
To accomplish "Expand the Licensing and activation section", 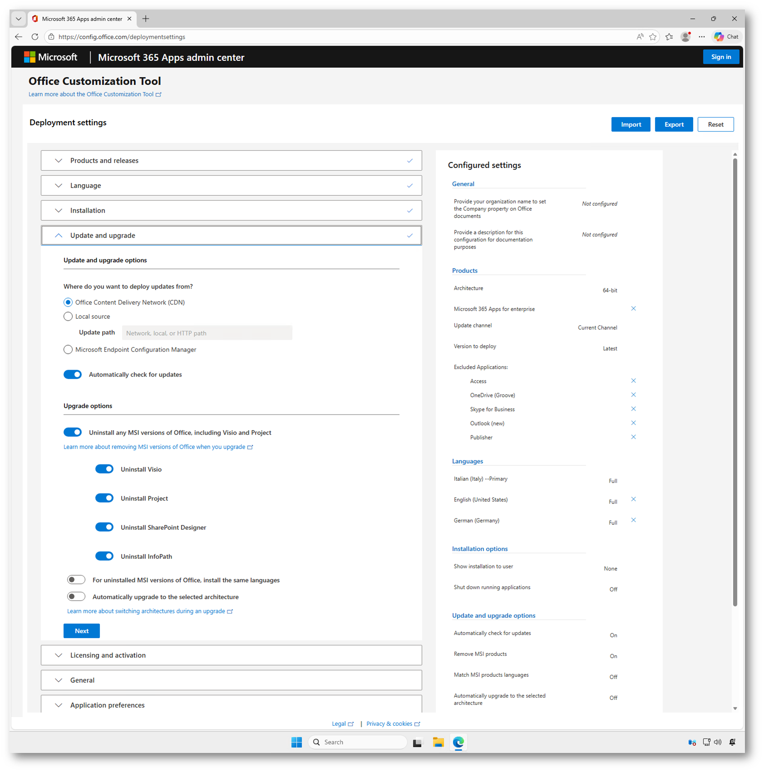I will point(231,655).
